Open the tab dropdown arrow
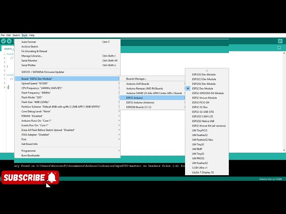The height and width of the screenshot is (214, 286). point(279,48)
